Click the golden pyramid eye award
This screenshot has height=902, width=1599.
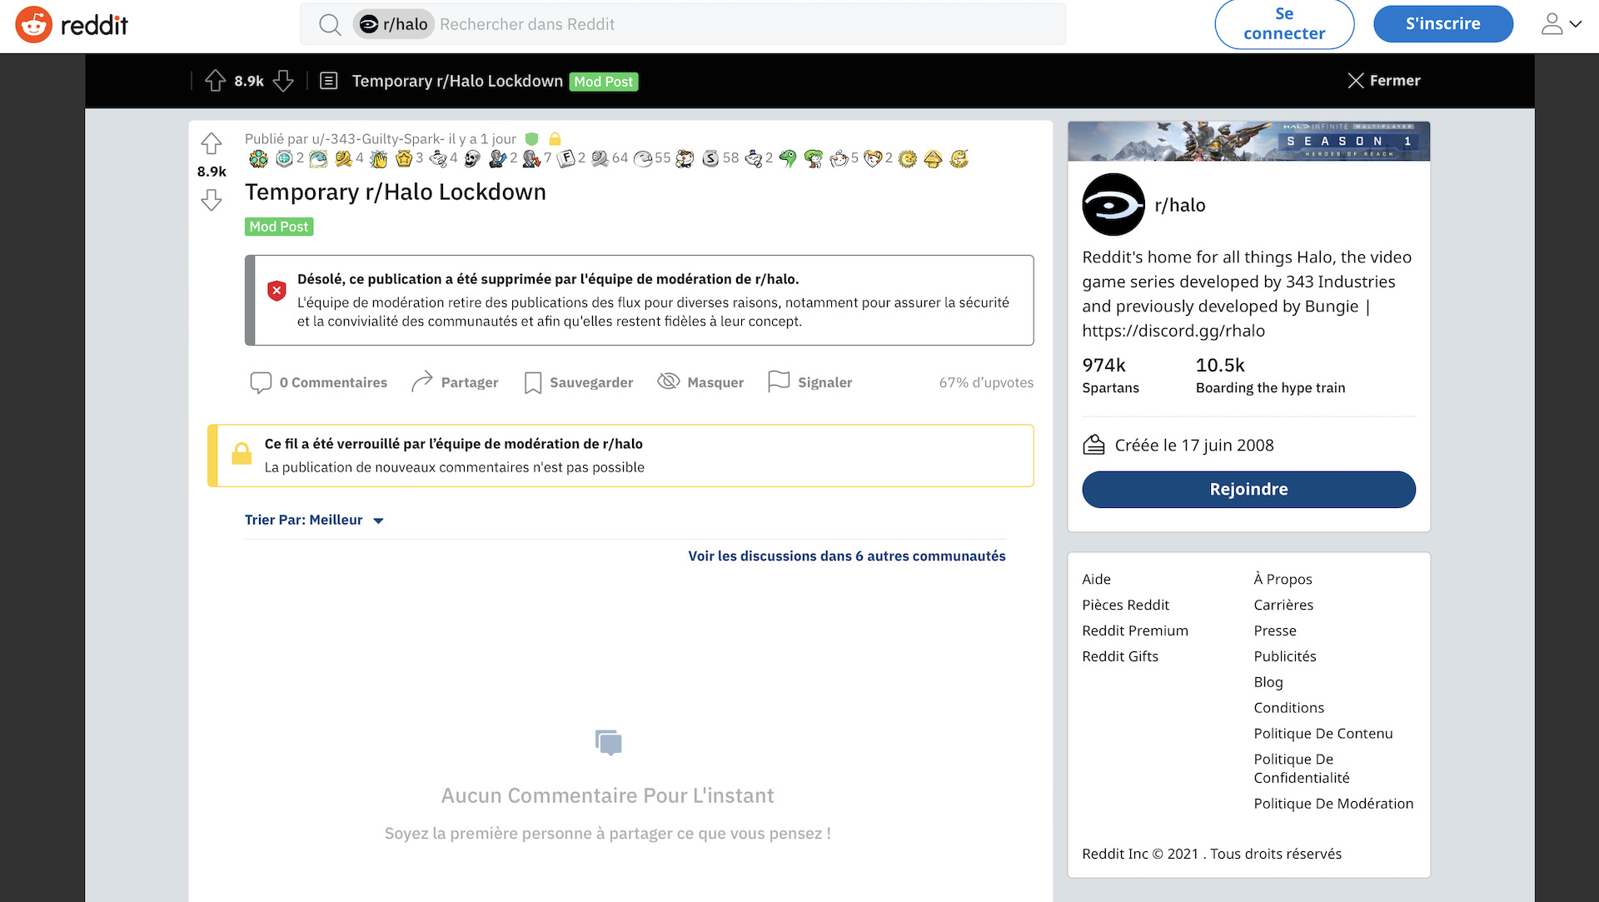(933, 158)
